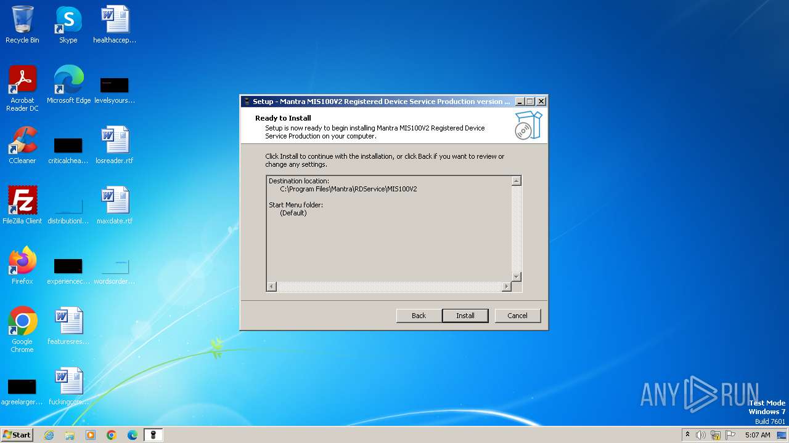Click the horizontal scroll left arrow
The image size is (789, 443).
pyautogui.click(x=272, y=287)
